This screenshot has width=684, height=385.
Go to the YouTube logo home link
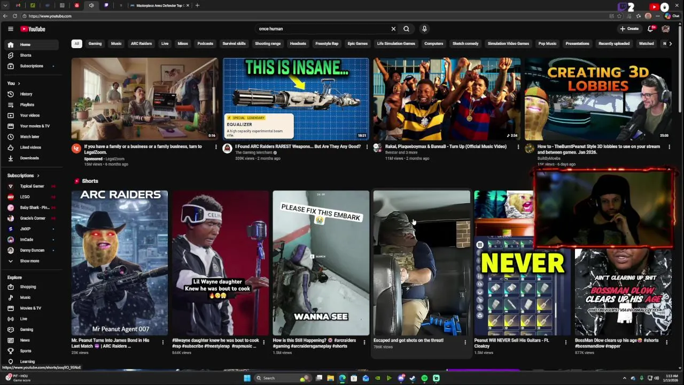tap(33, 29)
